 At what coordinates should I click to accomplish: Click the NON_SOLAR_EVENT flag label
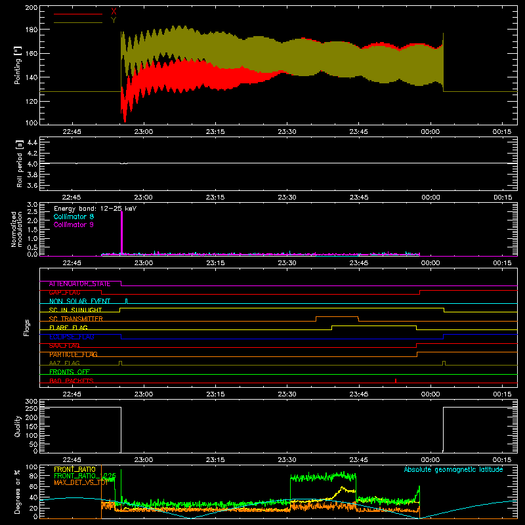pyautogui.click(x=79, y=301)
